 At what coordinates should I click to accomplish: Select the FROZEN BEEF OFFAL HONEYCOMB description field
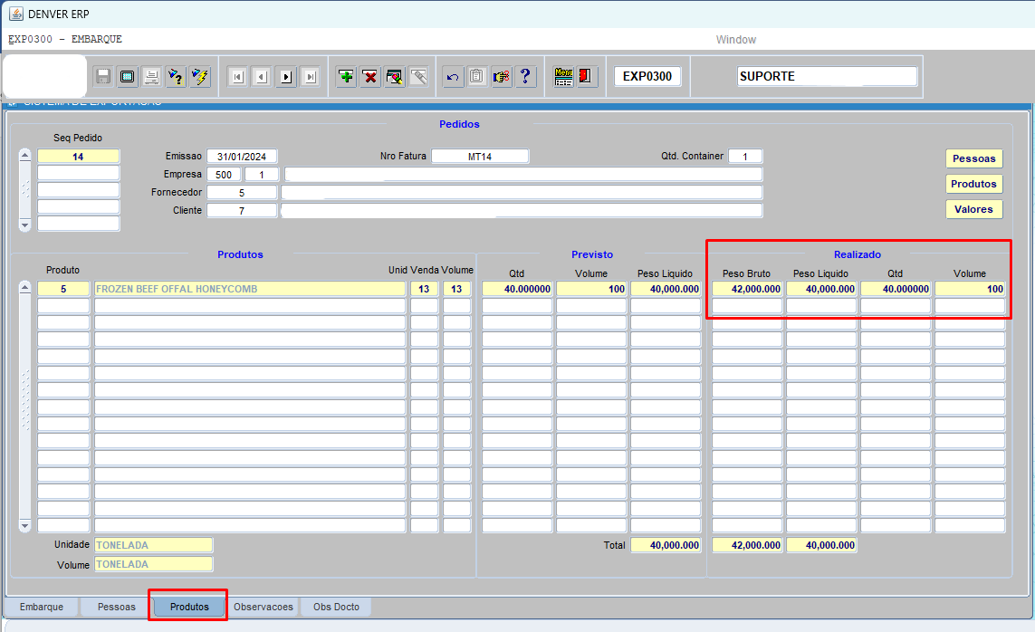pos(250,289)
